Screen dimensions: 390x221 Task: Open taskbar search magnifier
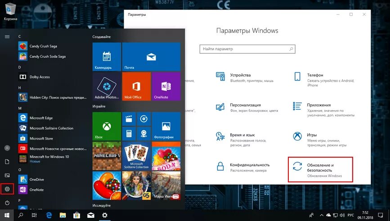click(x=21, y=215)
